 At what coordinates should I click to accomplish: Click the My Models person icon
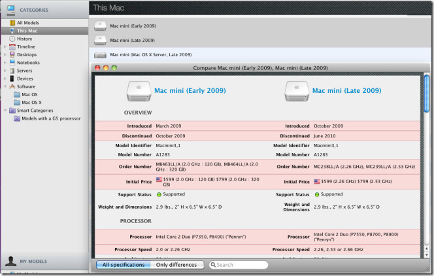click(11, 261)
